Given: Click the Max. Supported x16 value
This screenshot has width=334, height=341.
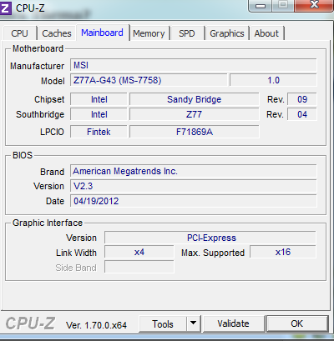Looking at the screenshot, I should 283,252.
